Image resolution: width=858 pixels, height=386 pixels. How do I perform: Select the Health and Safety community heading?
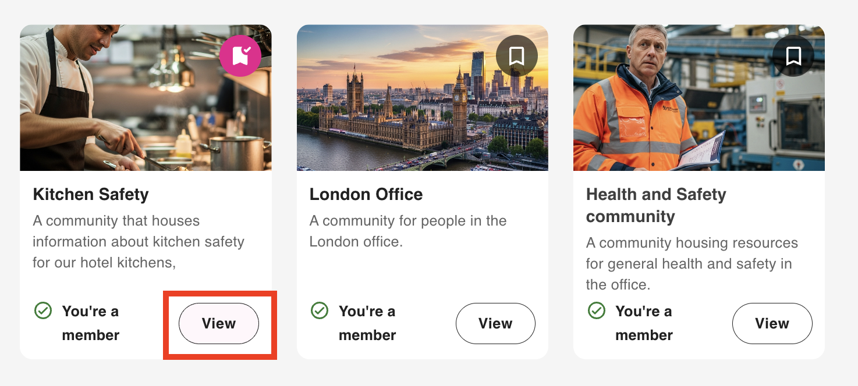pyautogui.click(x=656, y=205)
